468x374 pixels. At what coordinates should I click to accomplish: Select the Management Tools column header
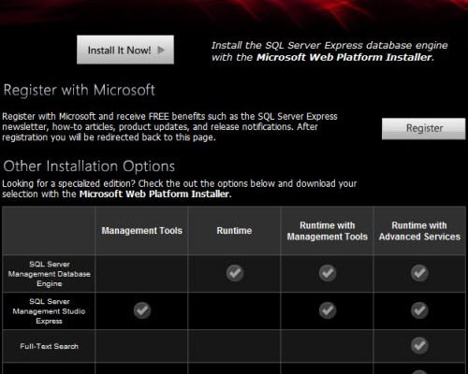click(141, 231)
